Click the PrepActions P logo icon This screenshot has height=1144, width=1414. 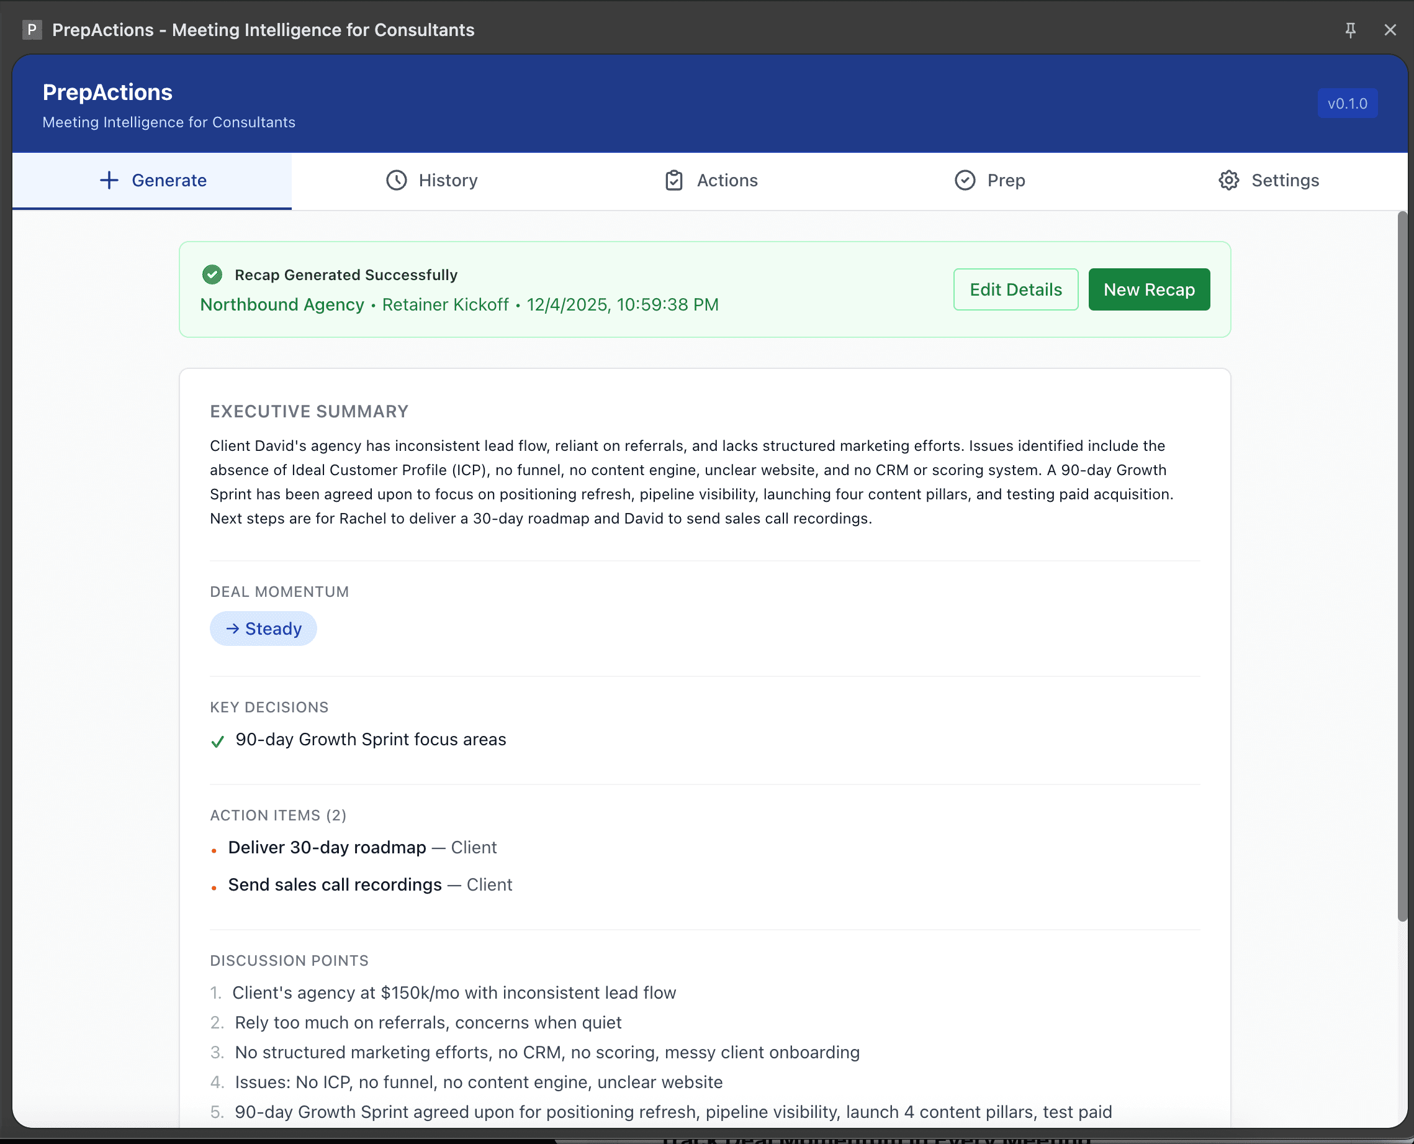pyautogui.click(x=32, y=30)
